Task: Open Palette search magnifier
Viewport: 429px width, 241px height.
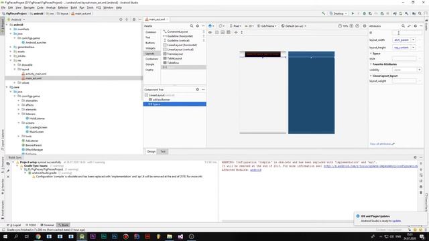Action: 192,26
